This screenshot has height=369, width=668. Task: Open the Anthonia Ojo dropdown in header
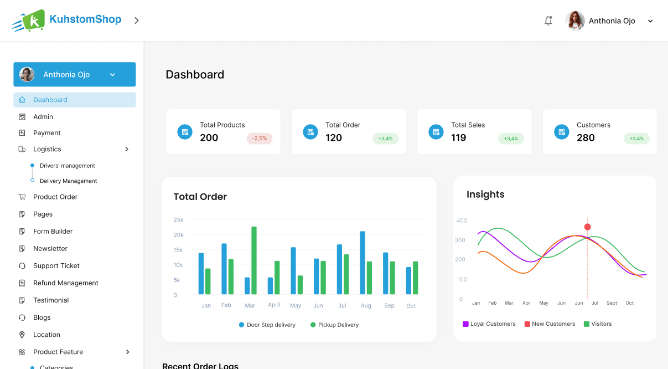(650, 21)
